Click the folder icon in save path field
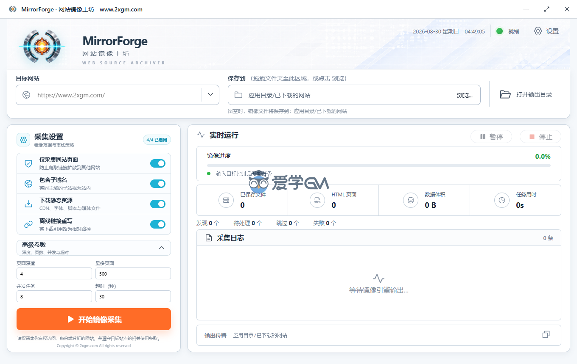Viewport: 577px width, 364px height. 238,95
